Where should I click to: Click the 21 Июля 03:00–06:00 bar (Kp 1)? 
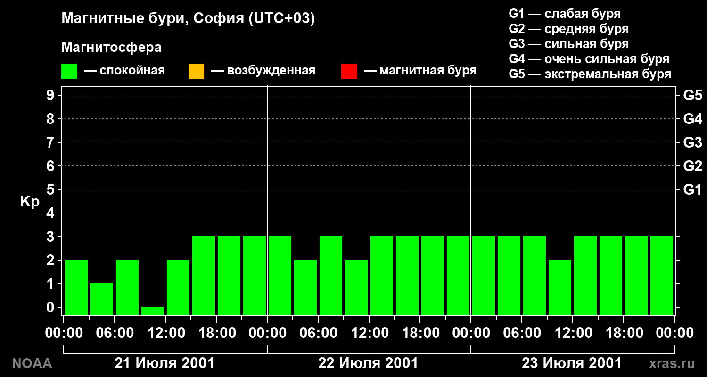click(x=102, y=299)
